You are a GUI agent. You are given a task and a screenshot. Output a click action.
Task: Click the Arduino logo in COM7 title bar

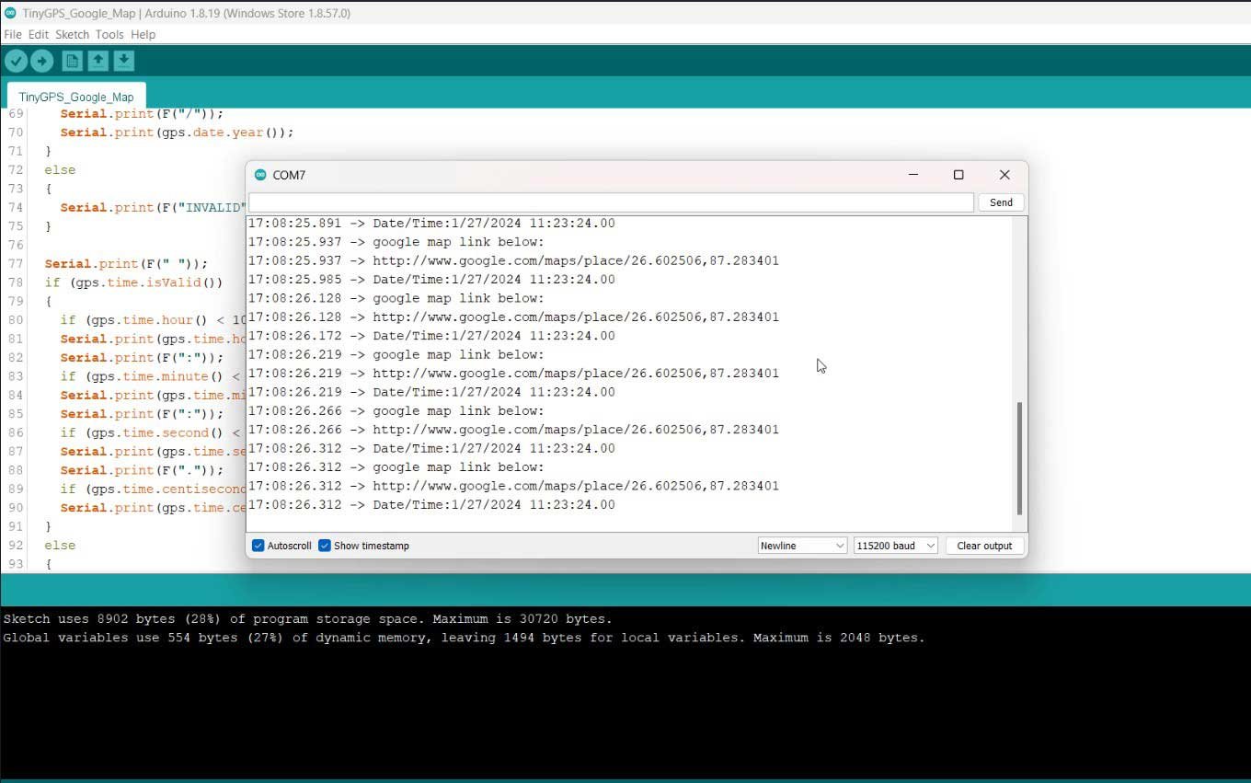coord(260,175)
